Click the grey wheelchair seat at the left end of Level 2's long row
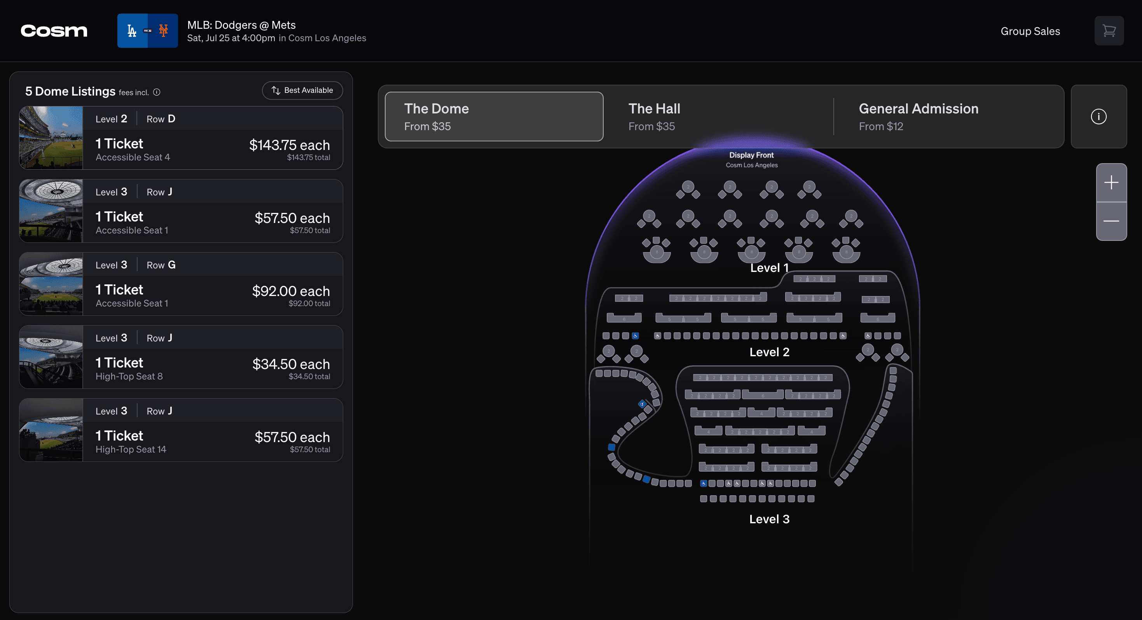This screenshot has height=620, width=1142. tap(657, 336)
